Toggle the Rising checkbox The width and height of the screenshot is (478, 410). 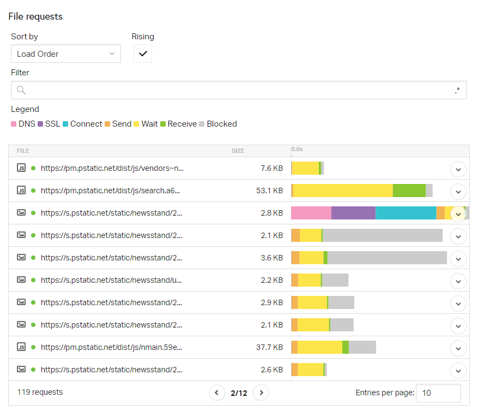(x=143, y=54)
